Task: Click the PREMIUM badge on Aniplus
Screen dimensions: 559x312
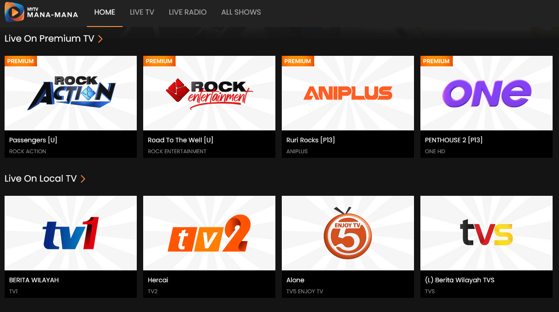Action: click(x=298, y=61)
